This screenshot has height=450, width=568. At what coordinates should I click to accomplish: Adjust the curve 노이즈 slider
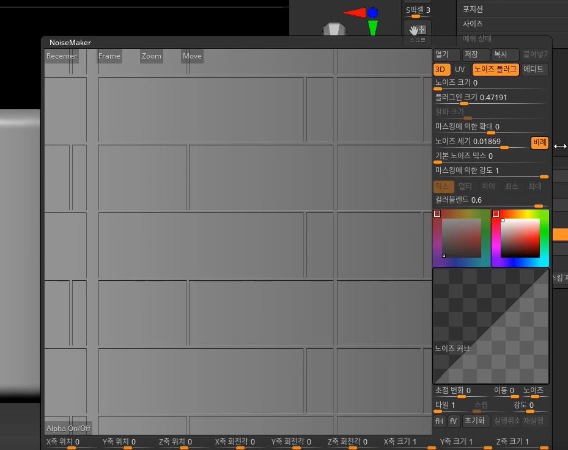(x=534, y=391)
